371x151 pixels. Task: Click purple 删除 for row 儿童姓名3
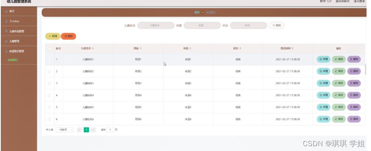point(354,83)
